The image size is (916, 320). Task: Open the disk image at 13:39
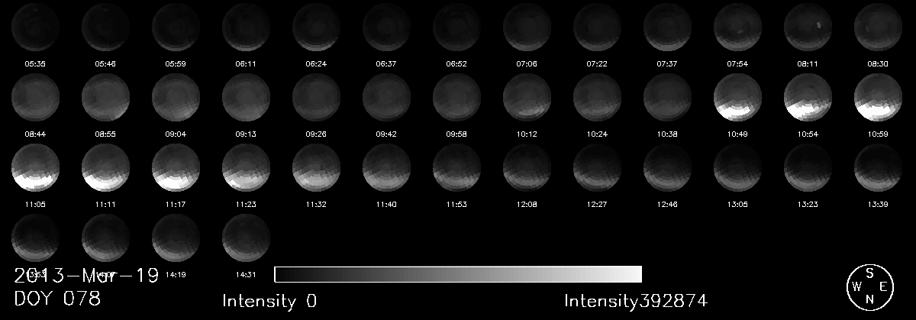878,167
